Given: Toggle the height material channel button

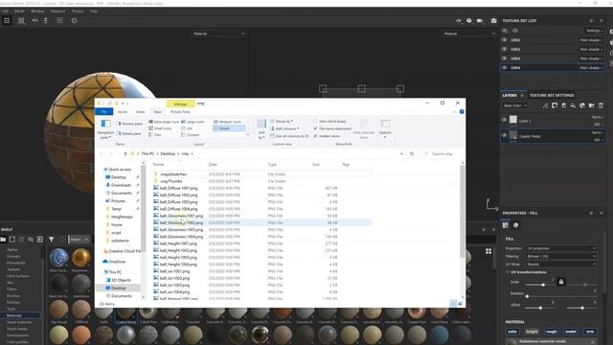Looking at the screenshot, I should click(532, 332).
